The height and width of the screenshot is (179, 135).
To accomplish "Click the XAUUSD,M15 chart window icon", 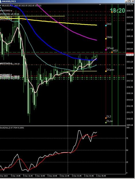I will [x=1, y=1].
